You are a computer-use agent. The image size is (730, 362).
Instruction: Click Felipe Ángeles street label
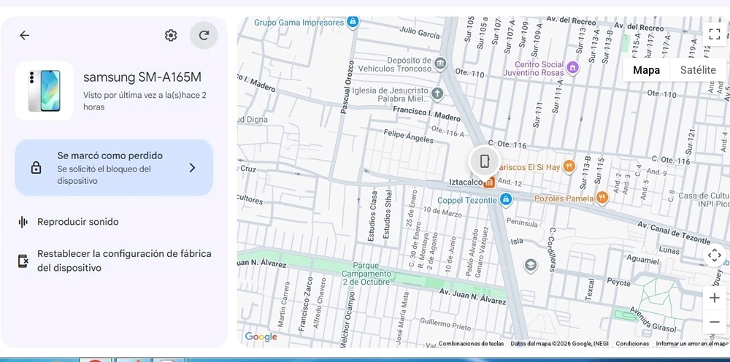(408, 136)
